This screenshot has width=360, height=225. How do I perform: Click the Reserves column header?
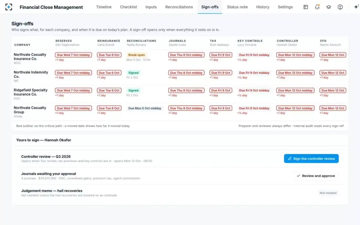pyautogui.click(x=64, y=41)
